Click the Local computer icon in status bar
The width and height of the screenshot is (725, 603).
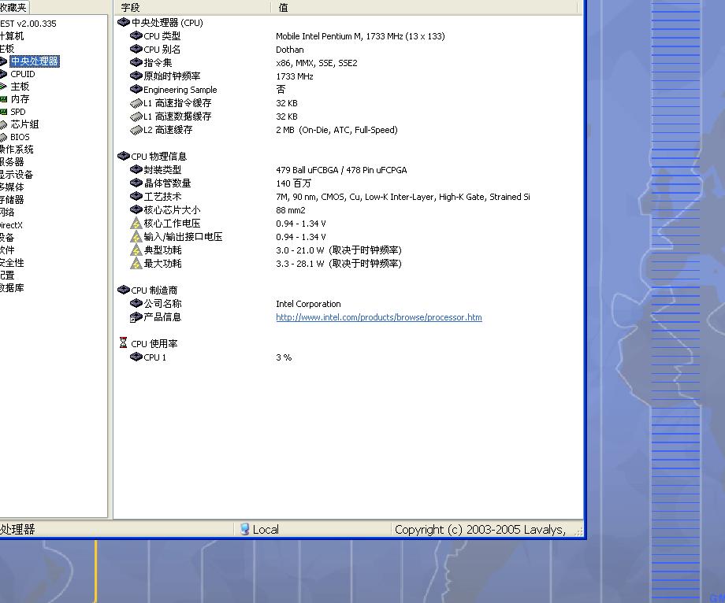244,529
